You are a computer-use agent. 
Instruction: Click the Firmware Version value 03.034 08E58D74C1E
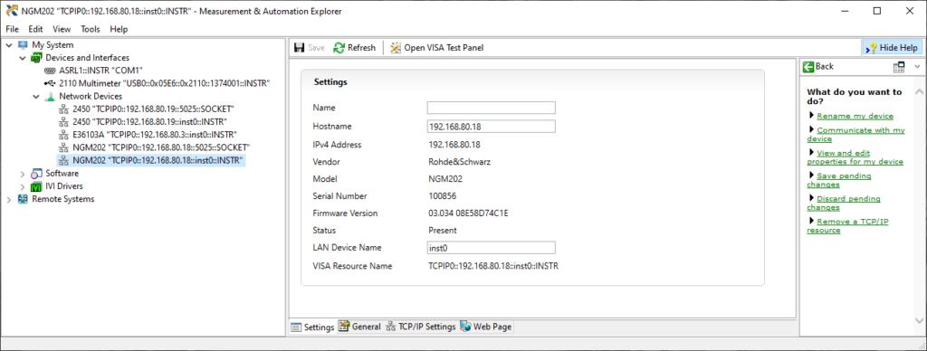coord(468,213)
